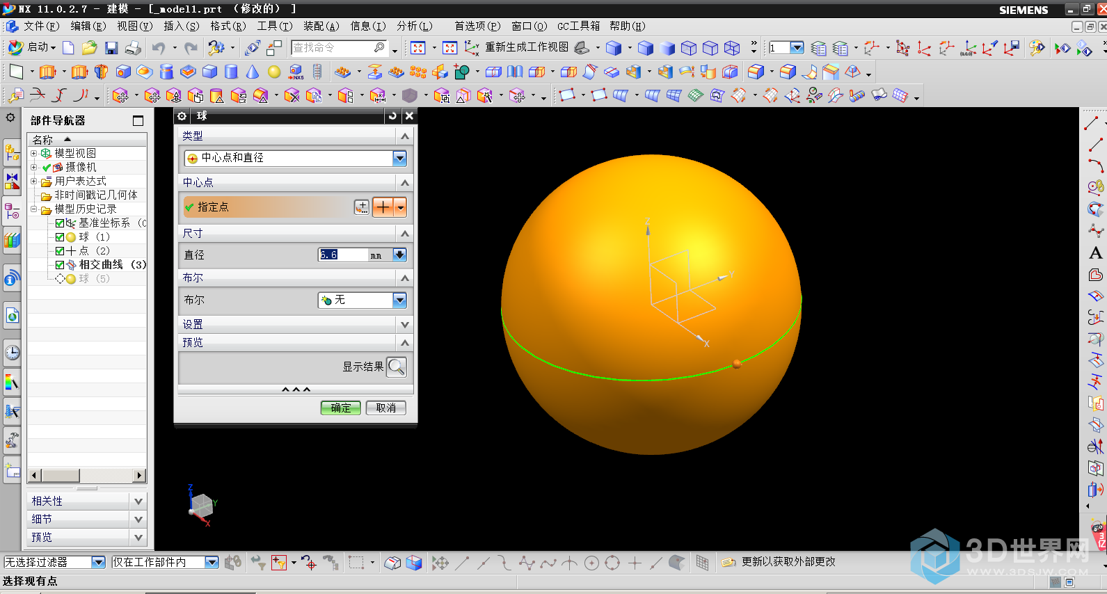Open the History clock sidebar tab
1107x594 pixels.
[12, 352]
